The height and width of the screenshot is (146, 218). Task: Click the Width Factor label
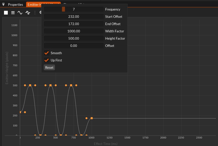pyautogui.click(x=115, y=31)
